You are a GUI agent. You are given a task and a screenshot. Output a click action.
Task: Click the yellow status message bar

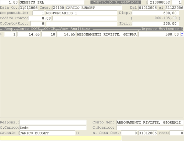click(x=61, y=138)
